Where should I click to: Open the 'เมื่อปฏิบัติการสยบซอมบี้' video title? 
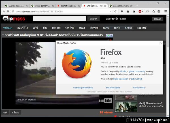click(x=151, y=105)
